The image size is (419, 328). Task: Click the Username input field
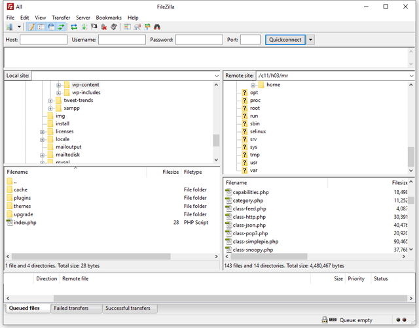click(x=122, y=40)
